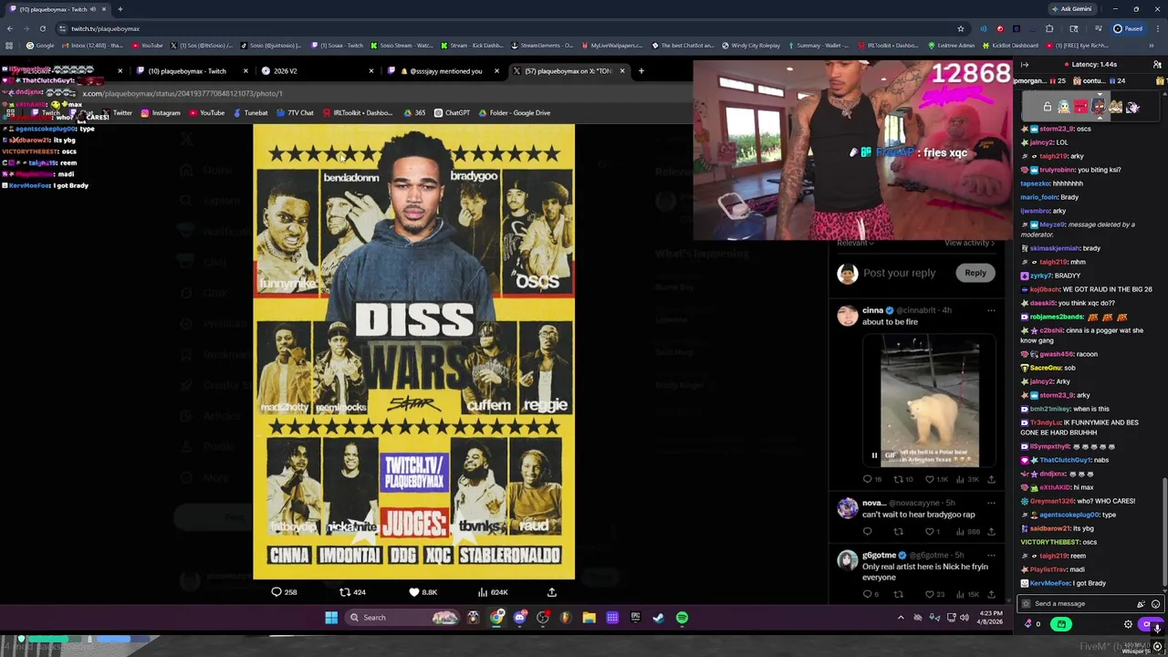Close the plaqueboymax on X tab
Screen dimensions: 1168x657
click(622, 71)
